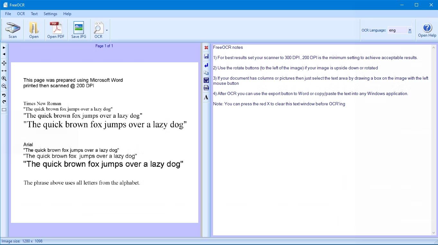Activate the rectangular selection tool
438x245 pixels.
pos(4,110)
